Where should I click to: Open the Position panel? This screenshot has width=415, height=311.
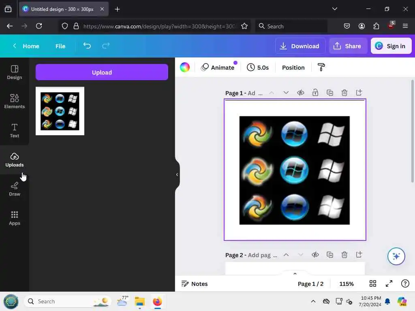(x=293, y=67)
